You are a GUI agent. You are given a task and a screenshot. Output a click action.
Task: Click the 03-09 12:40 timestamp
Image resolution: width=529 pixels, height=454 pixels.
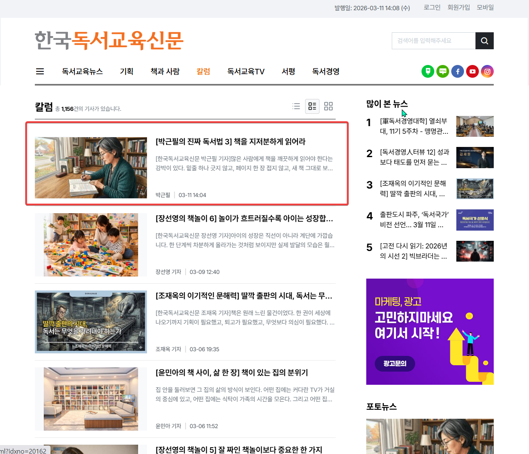point(205,272)
